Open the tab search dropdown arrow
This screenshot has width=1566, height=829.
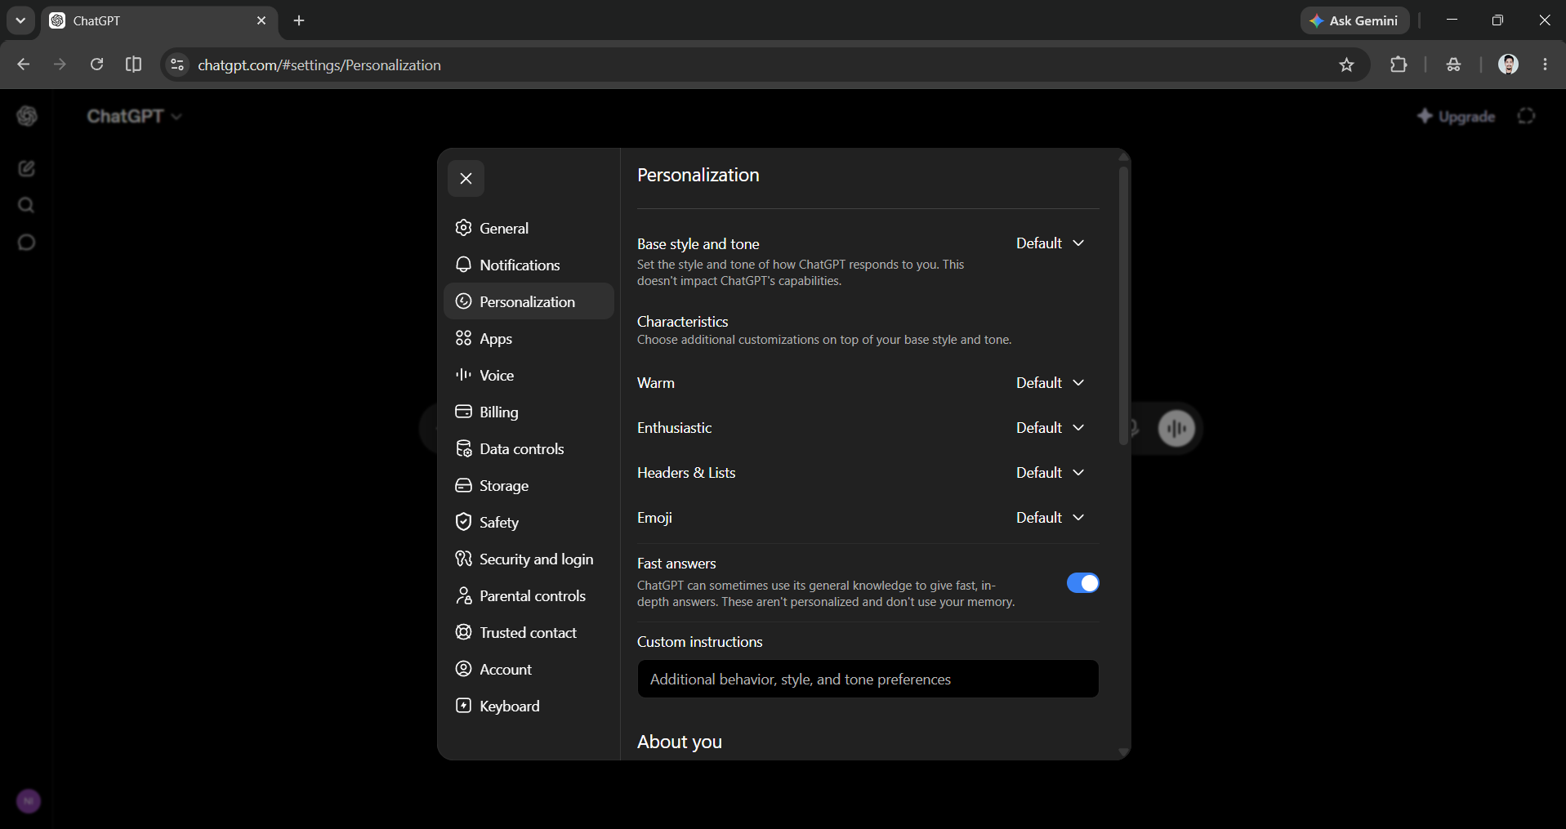[20, 20]
